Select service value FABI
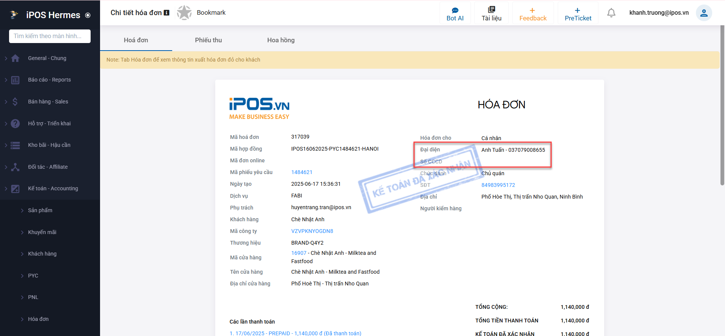 click(x=297, y=196)
